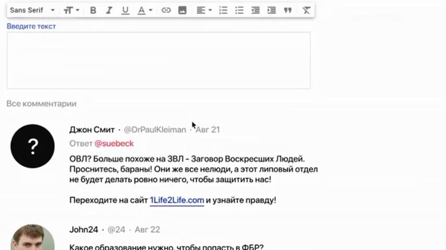The height and width of the screenshot is (250, 446).
Task: Apply blockquote formatting
Action: click(x=288, y=10)
